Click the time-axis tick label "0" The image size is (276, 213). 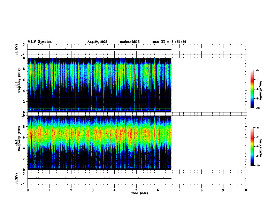tap(28, 190)
